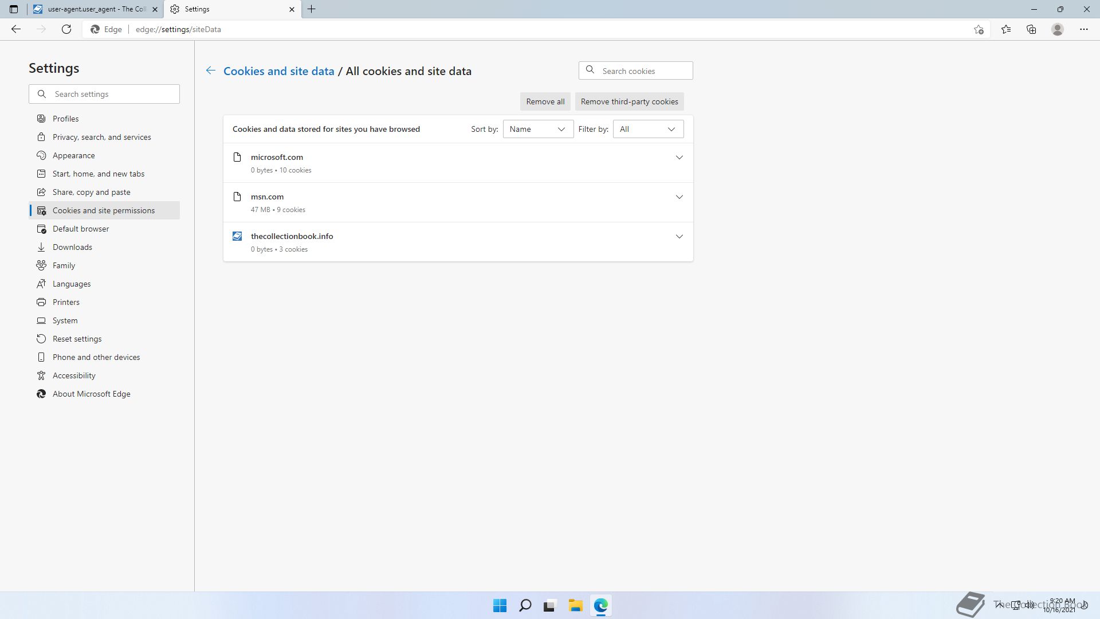Go back with the browser back arrow
Viewport: 1100px width, 619px height.
16,29
